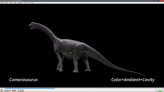This screenshot has height=92, width=164.
Task: Toggle fullscreen video mode
Action: pos(13,90)
